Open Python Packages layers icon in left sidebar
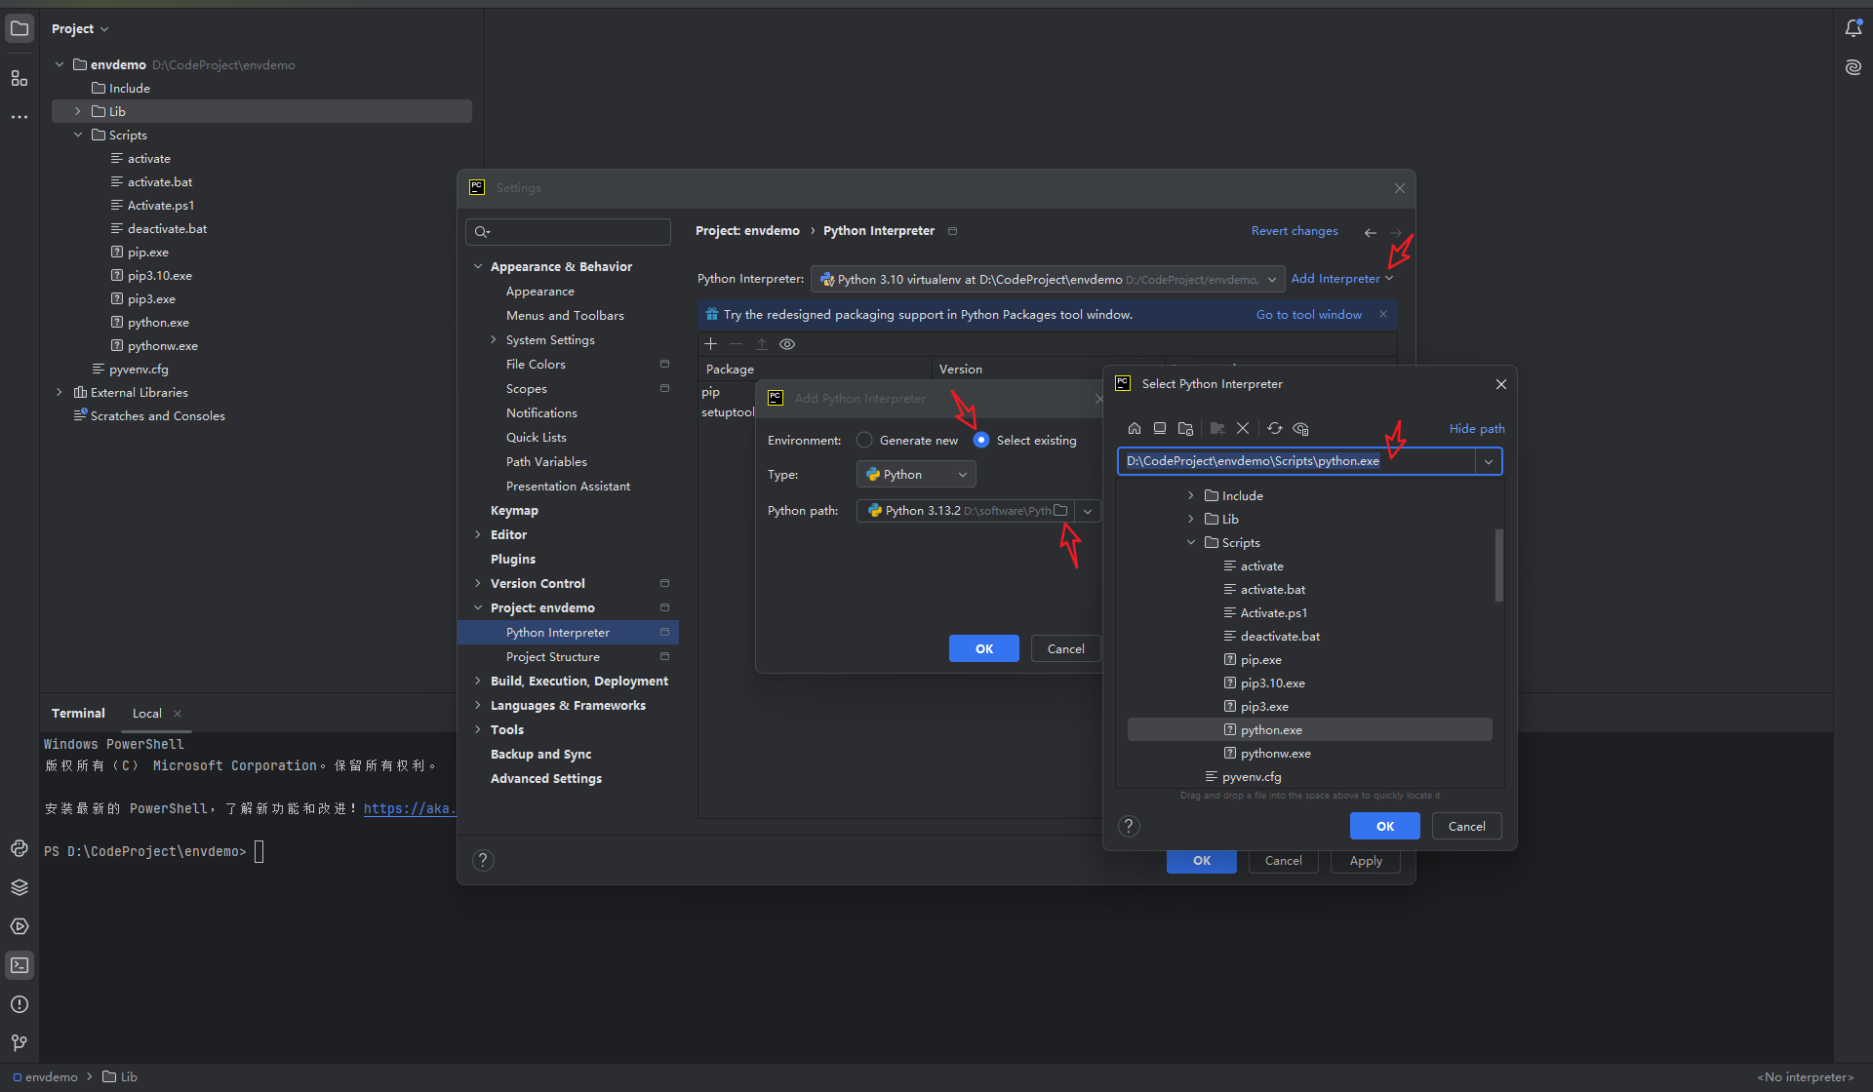This screenshot has width=1873, height=1092. click(20, 887)
